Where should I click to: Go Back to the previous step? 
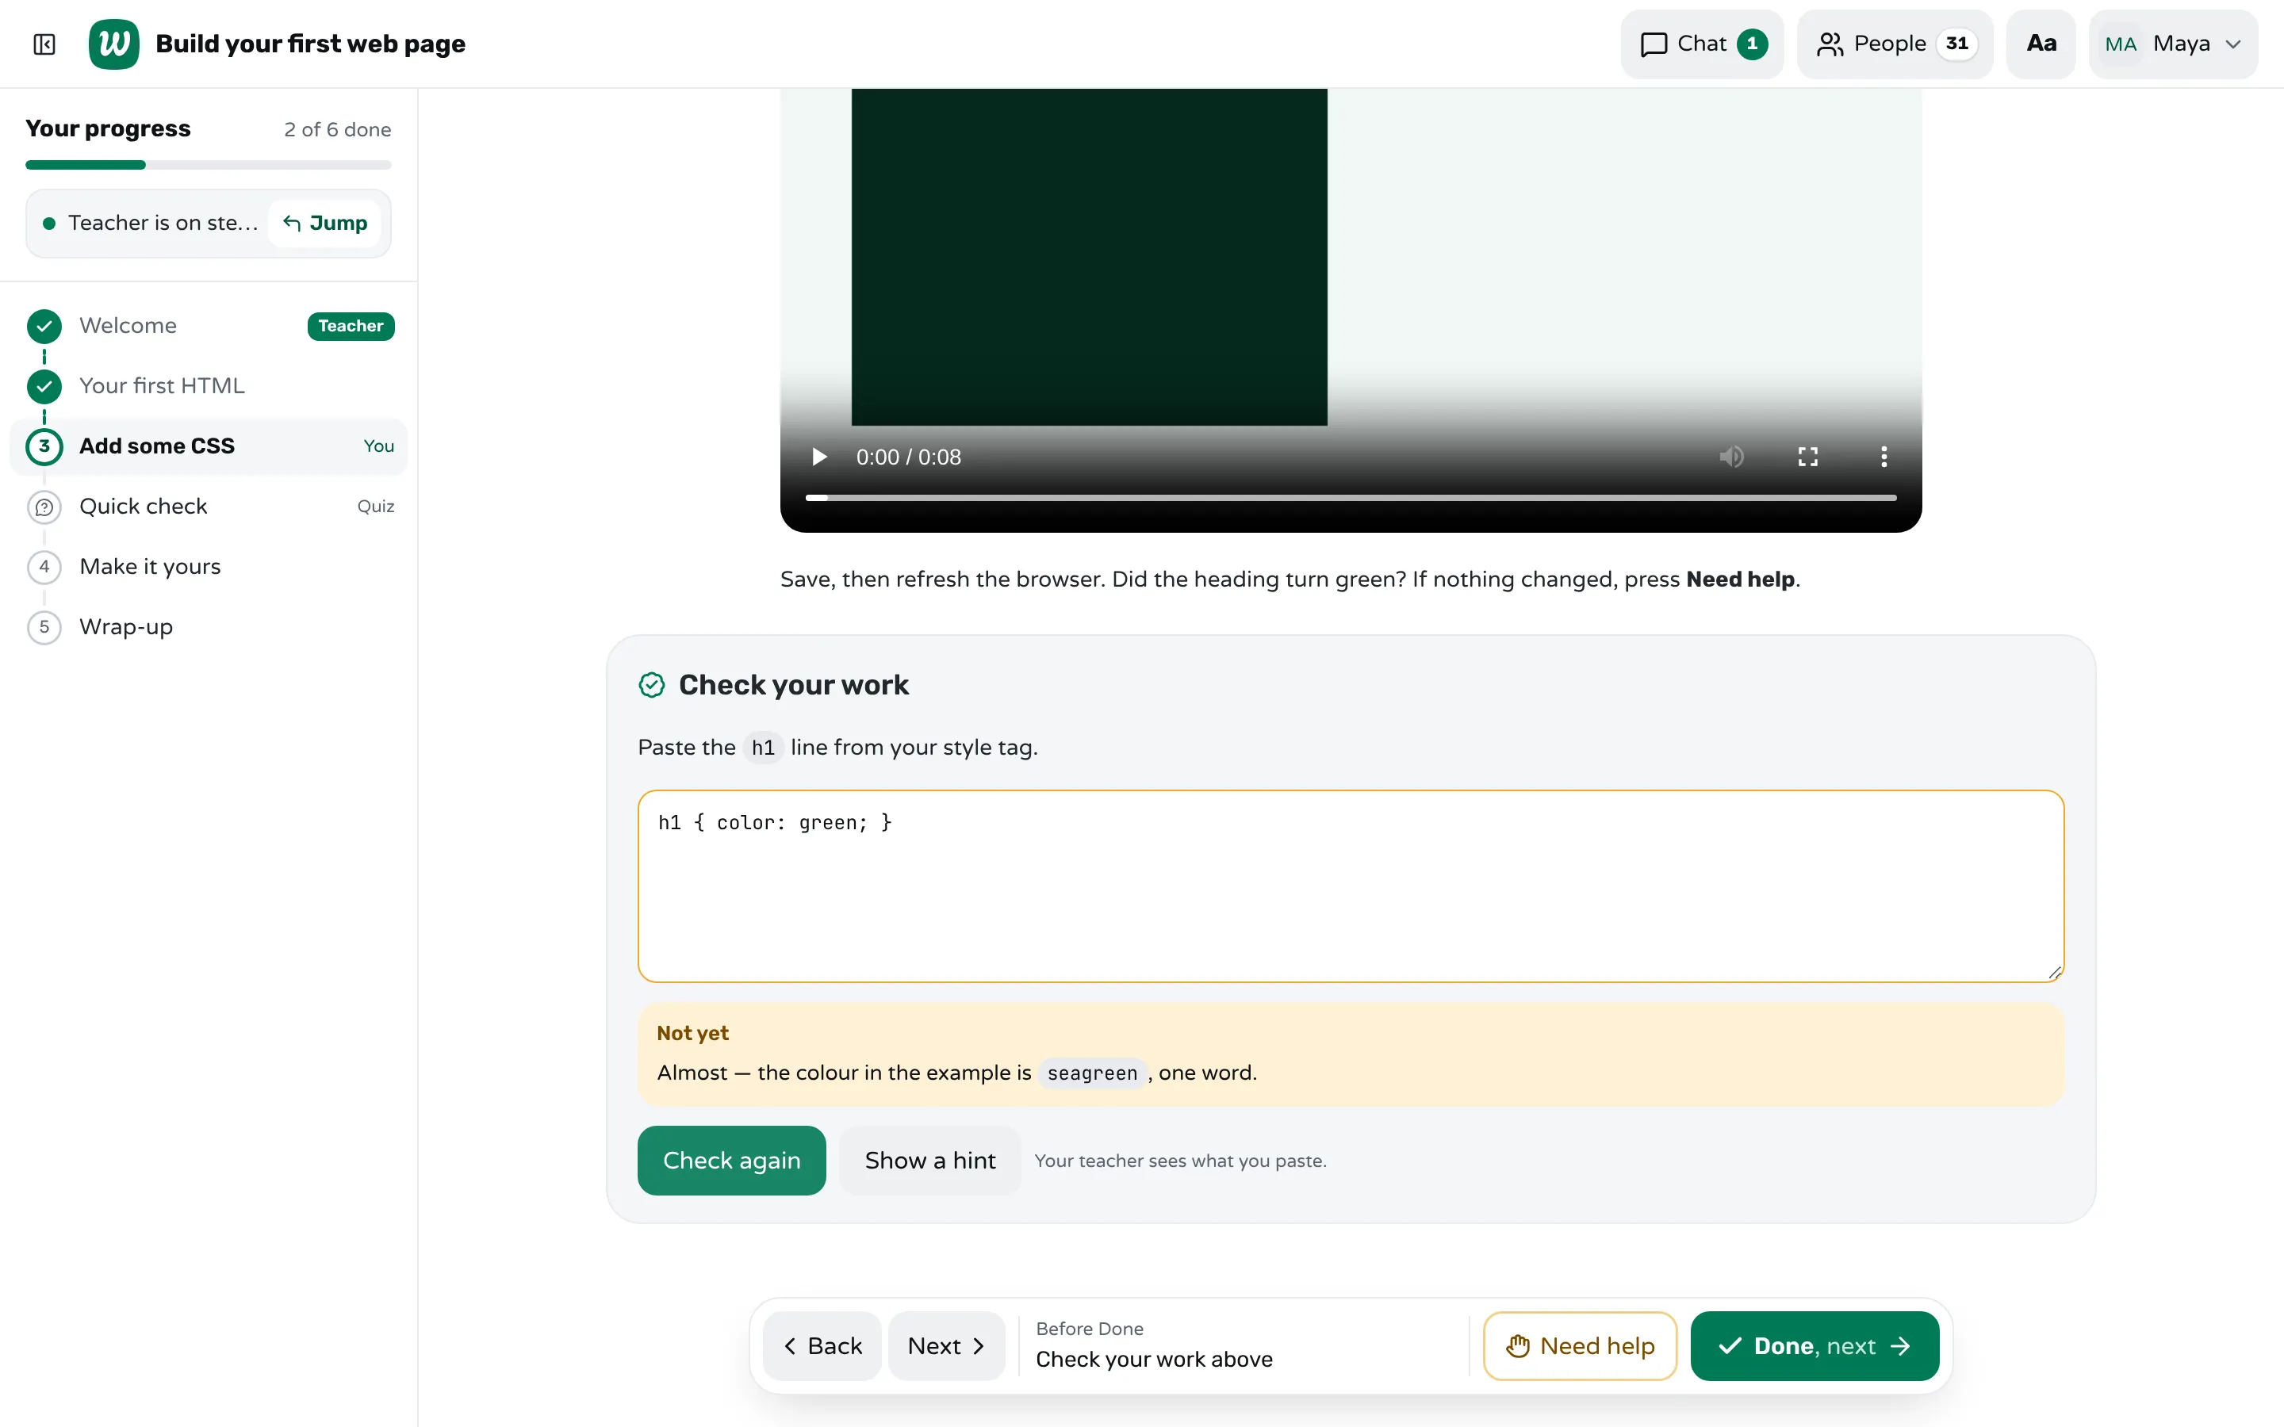click(822, 1346)
